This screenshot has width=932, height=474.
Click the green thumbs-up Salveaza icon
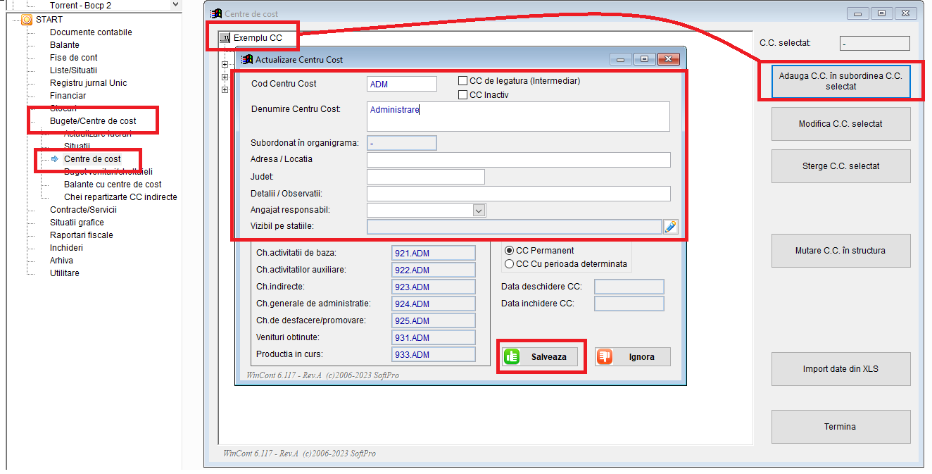512,357
